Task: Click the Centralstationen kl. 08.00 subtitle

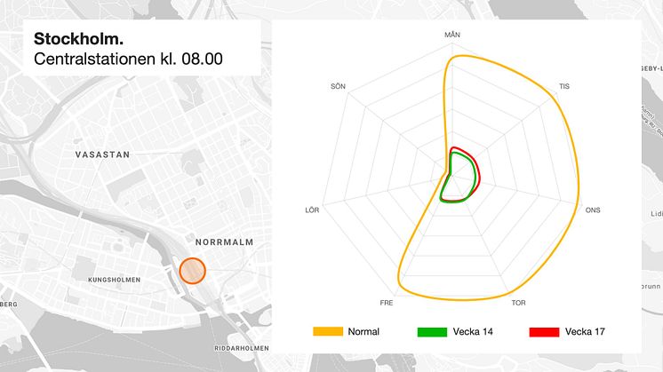Action: coord(128,59)
